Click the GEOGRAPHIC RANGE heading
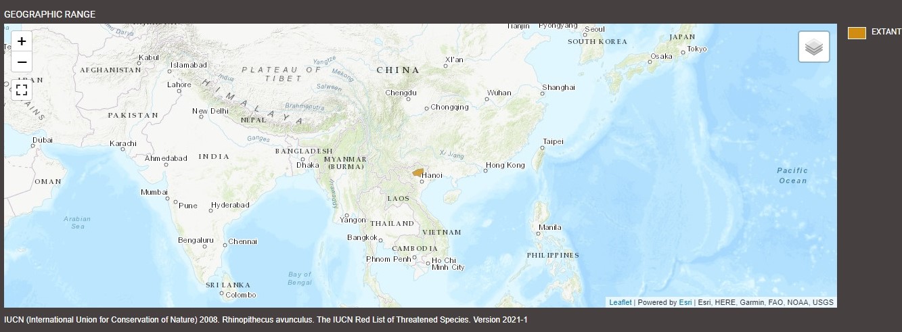 pos(49,14)
